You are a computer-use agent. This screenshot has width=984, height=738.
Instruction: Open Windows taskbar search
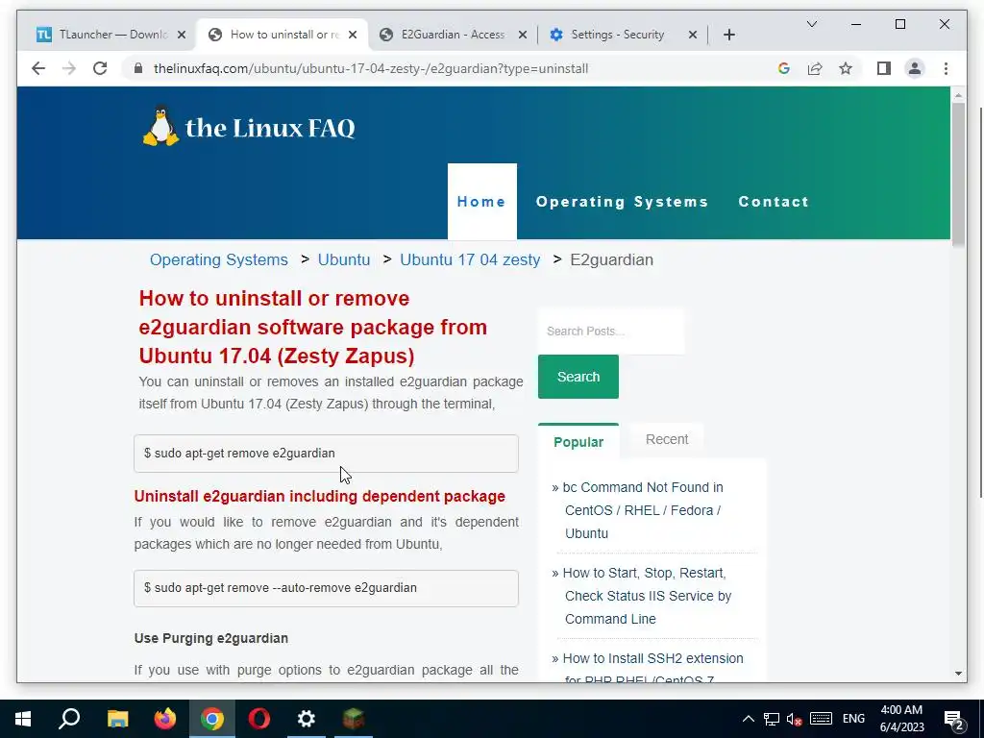pyautogui.click(x=69, y=719)
